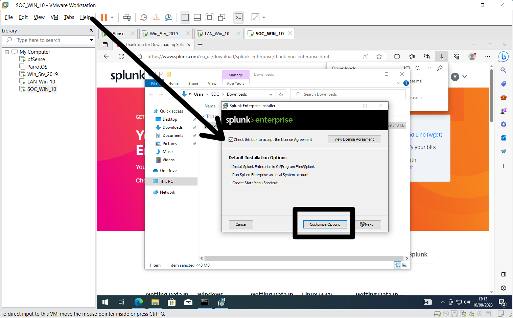Open guest notification center icon

[502, 302]
